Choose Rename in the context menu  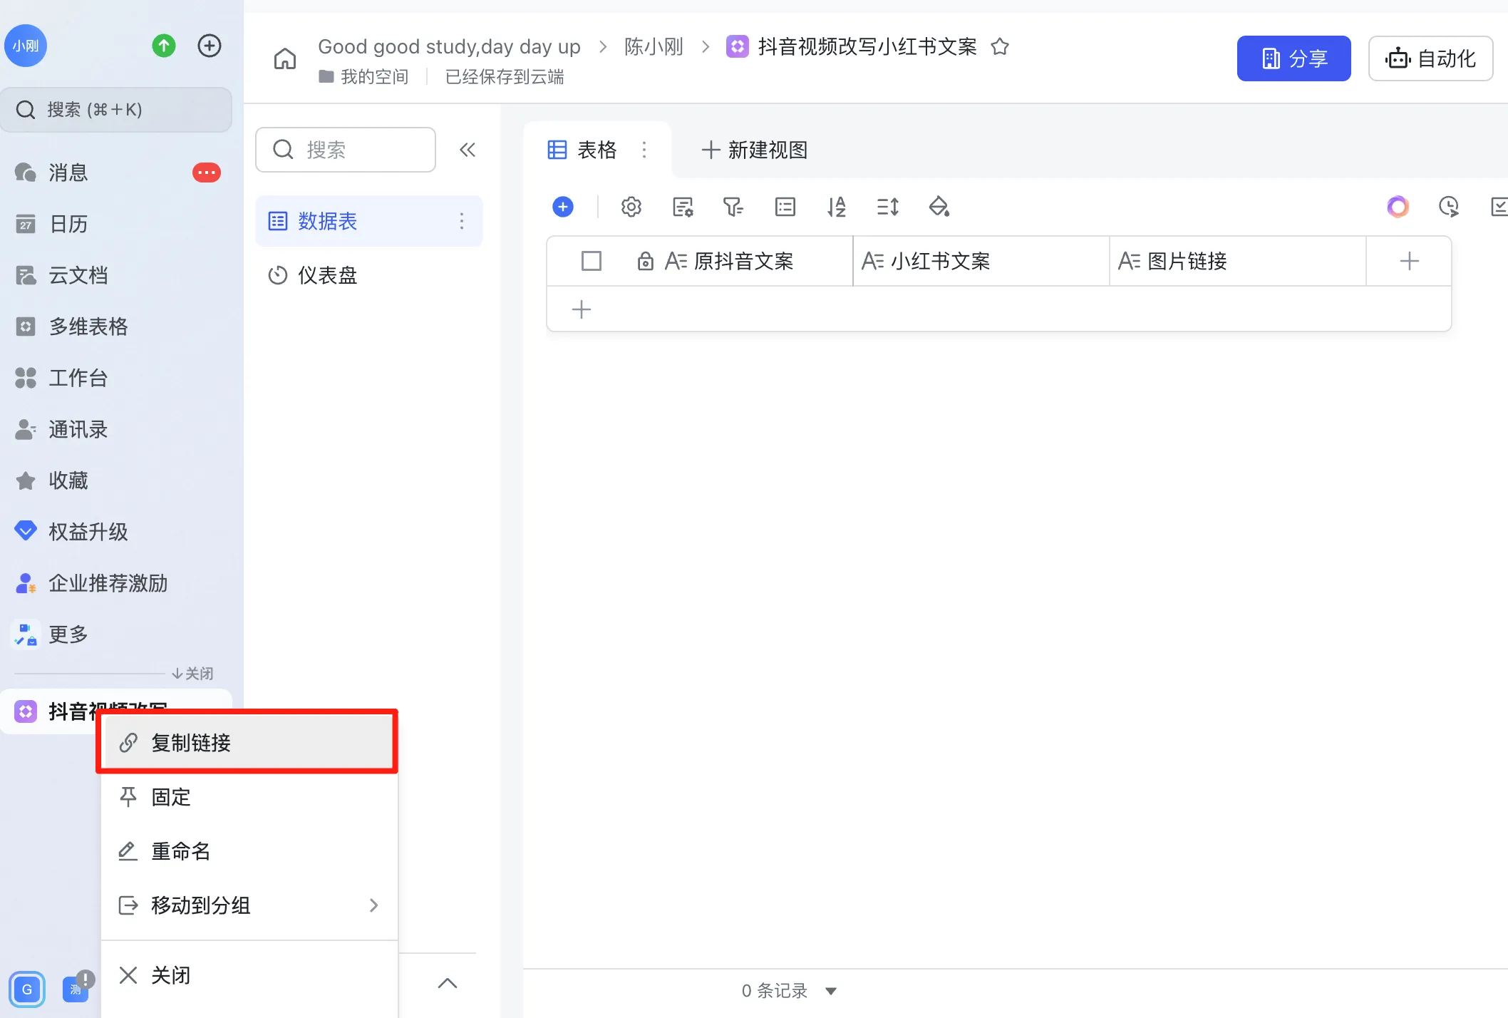[x=180, y=851]
